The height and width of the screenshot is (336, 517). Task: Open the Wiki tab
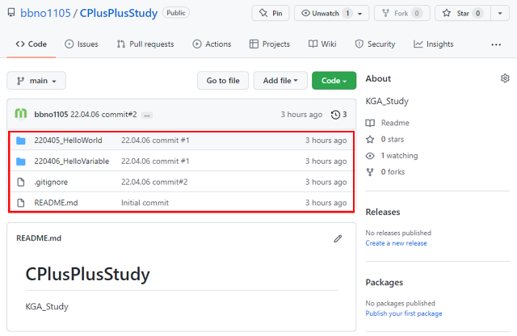(322, 44)
